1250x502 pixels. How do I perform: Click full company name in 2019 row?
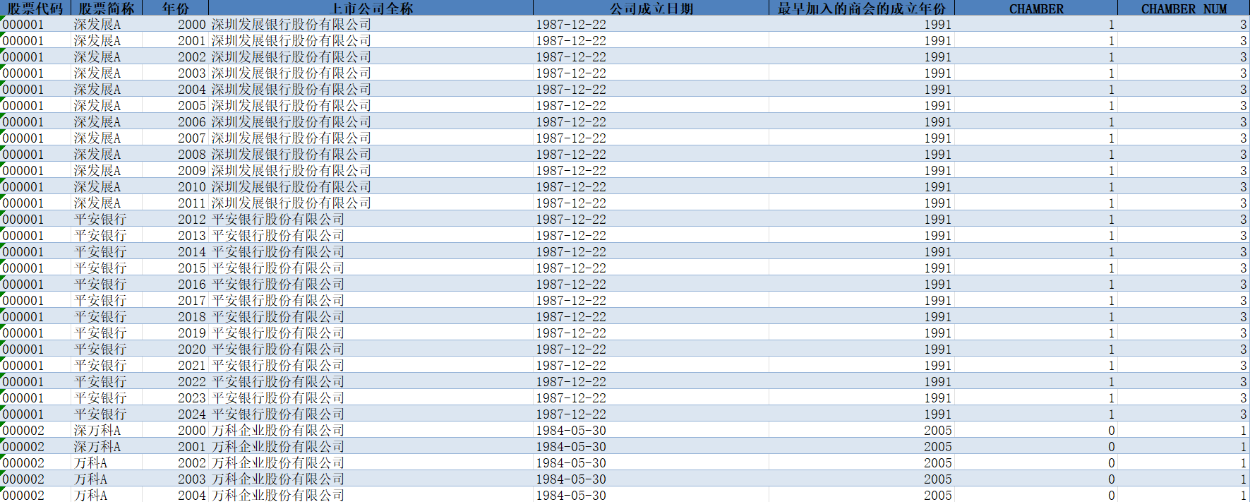coord(278,333)
